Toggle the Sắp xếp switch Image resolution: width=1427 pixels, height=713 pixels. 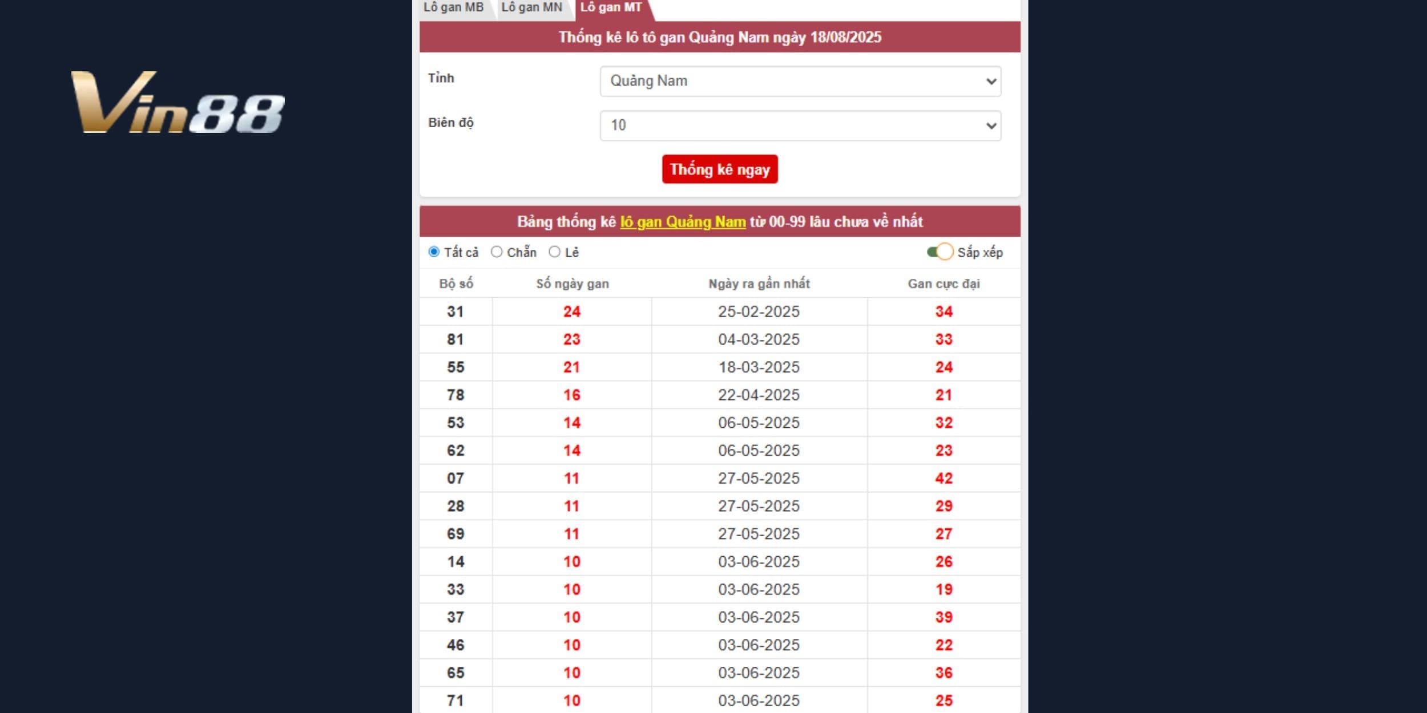[940, 252]
